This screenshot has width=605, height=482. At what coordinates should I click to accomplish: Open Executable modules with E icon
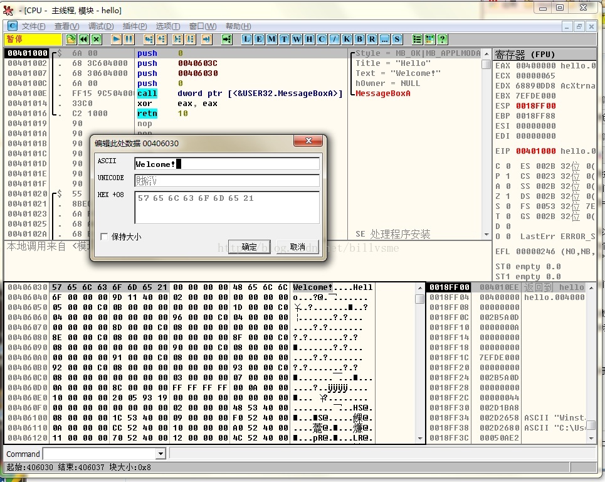pyautogui.click(x=260, y=39)
